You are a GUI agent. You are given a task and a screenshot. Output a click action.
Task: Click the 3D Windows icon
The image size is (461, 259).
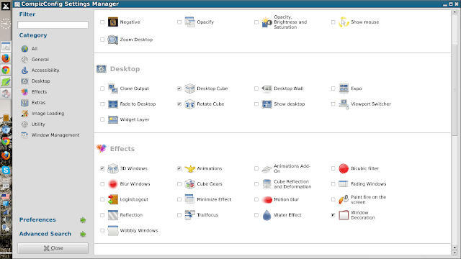[113, 168]
